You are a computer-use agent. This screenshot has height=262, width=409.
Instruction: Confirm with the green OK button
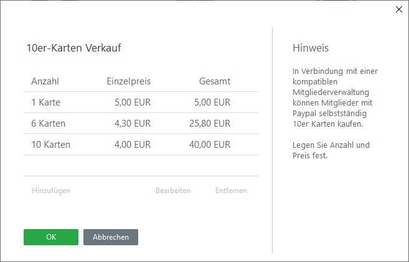point(51,237)
